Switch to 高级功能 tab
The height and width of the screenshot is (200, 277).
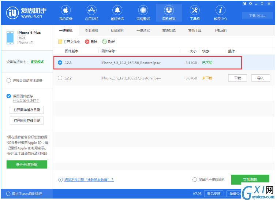pos(169,31)
